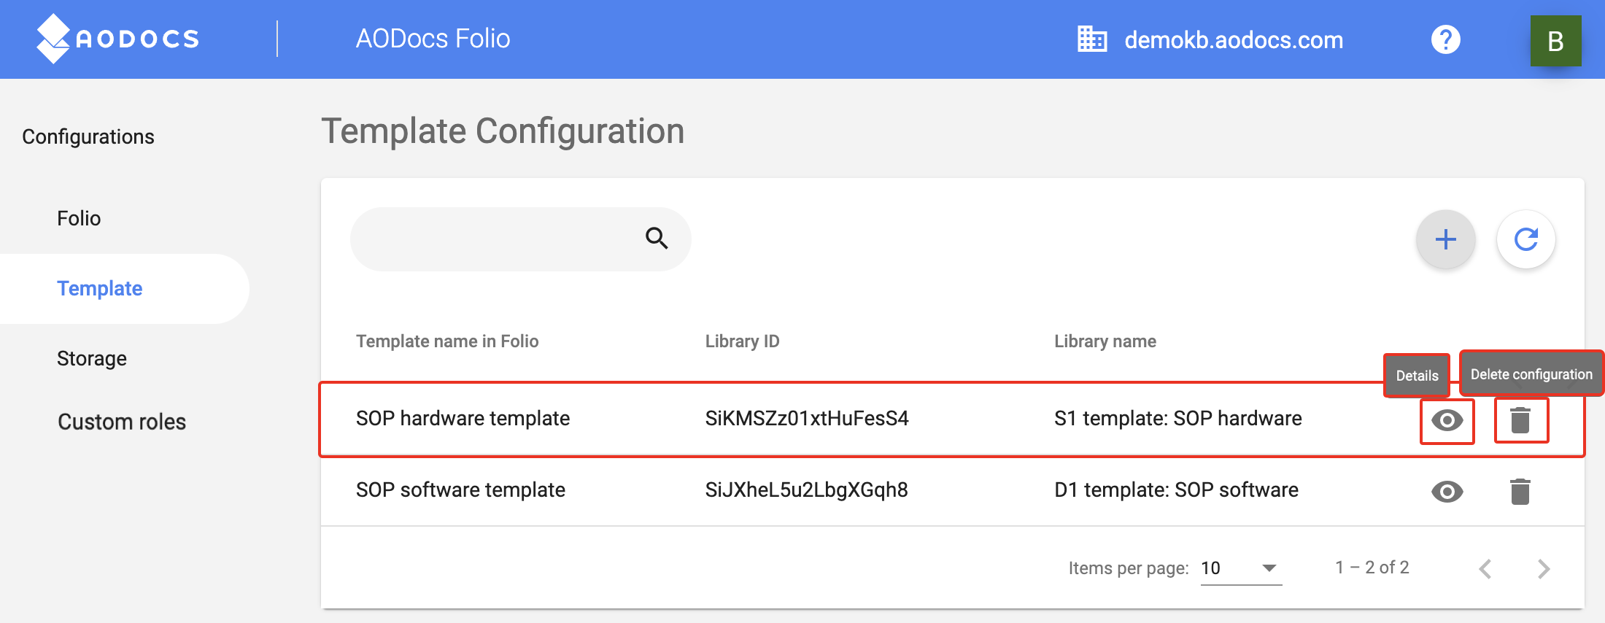Click the search magnifier icon
The height and width of the screenshot is (623, 1605).
pyautogui.click(x=657, y=238)
